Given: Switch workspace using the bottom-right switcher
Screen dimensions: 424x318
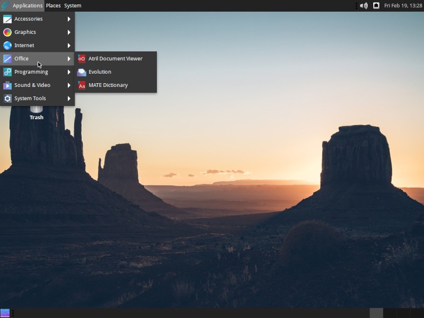Looking at the screenshot, I should point(377,313).
